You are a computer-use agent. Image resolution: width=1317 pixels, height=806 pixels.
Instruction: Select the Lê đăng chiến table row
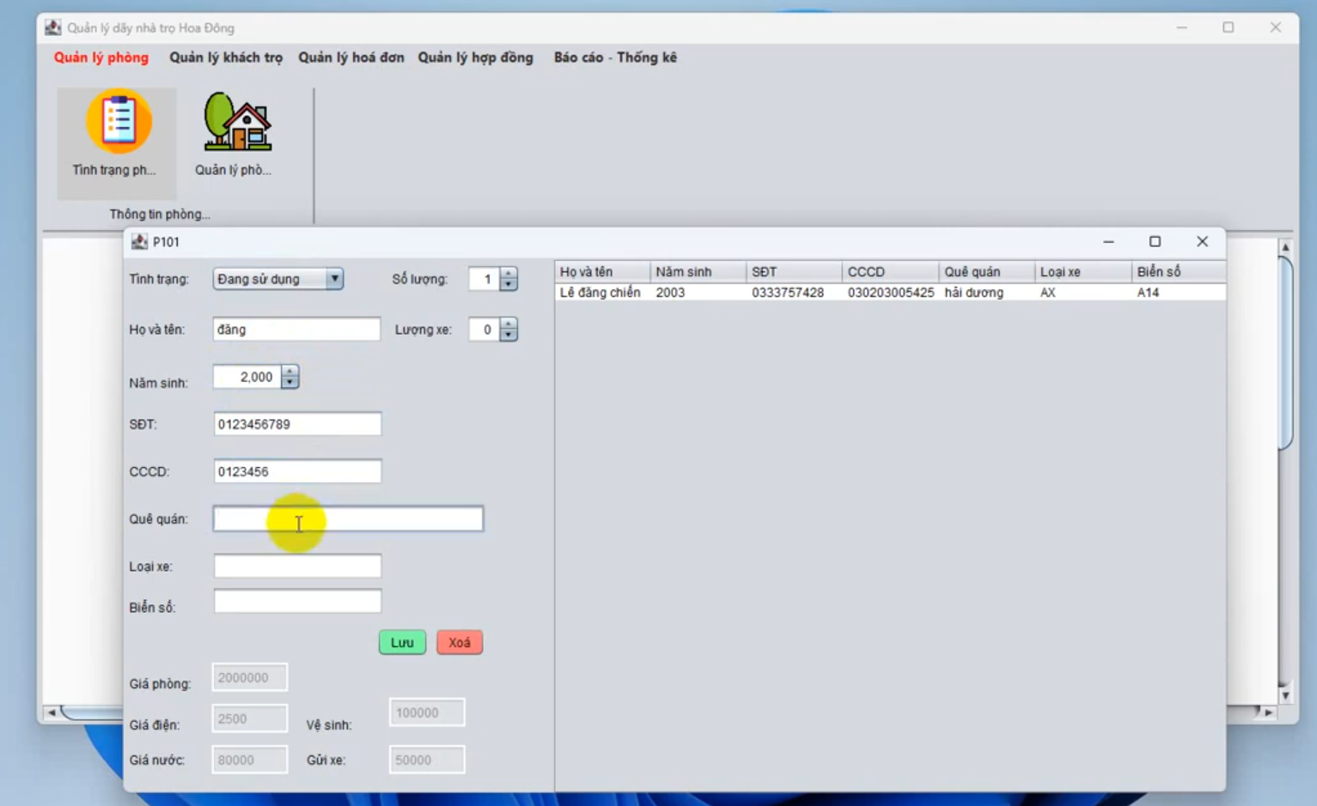[890, 293]
